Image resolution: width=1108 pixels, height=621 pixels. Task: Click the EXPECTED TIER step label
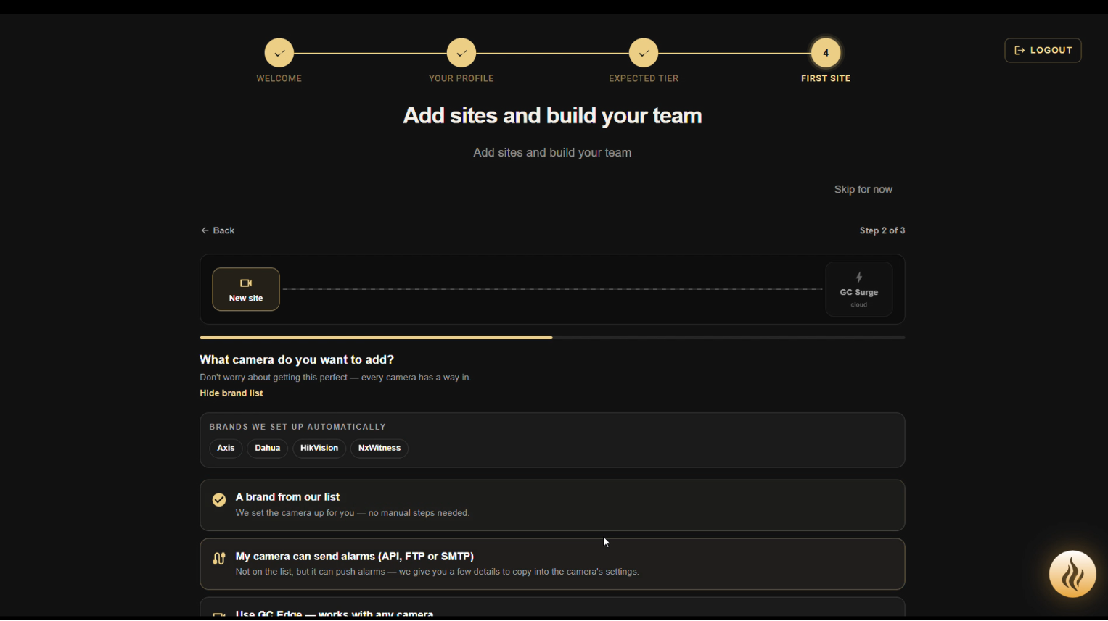[x=644, y=78]
